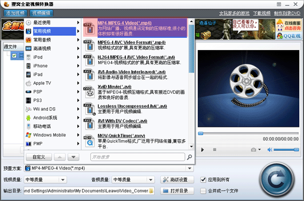Click the 高清视频 HD icon

pyautogui.click(x=28, y=49)
